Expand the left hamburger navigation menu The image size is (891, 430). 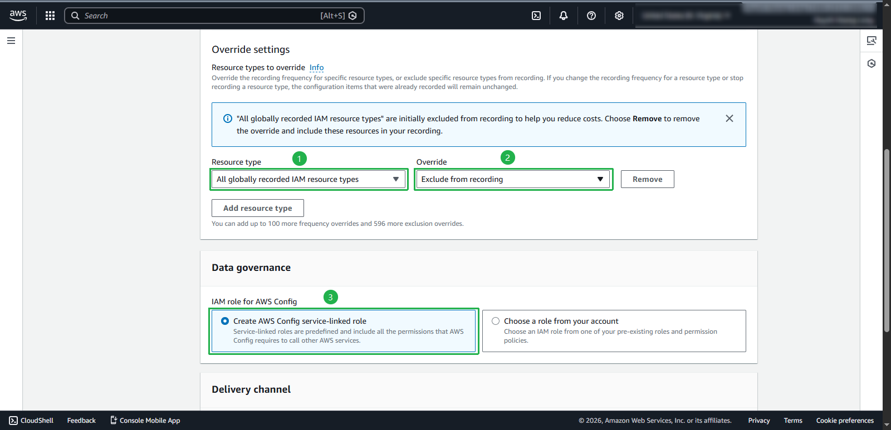pyautogui.click(x=11, y=41)
